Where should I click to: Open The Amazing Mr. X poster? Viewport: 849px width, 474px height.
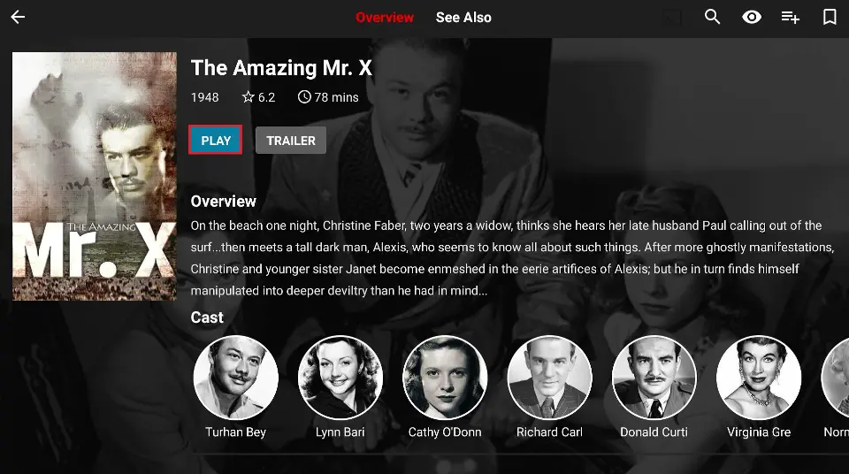click(95, 176)
